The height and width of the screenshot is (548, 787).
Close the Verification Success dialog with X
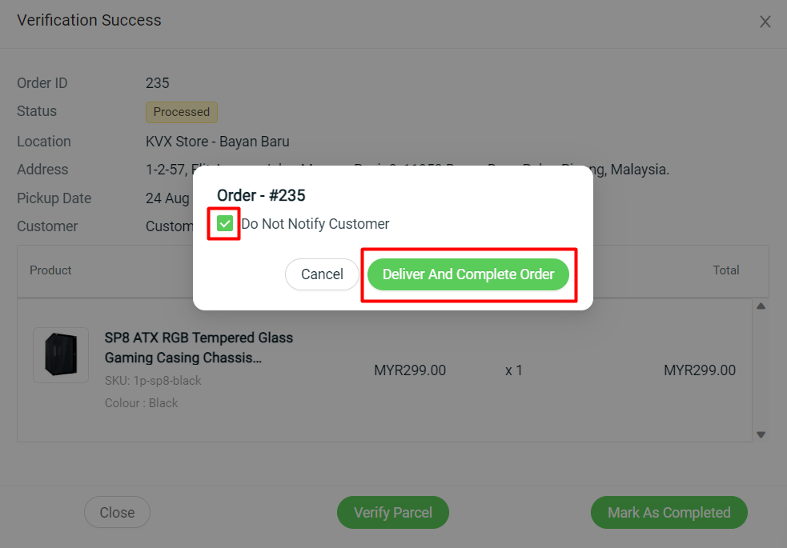765,22
